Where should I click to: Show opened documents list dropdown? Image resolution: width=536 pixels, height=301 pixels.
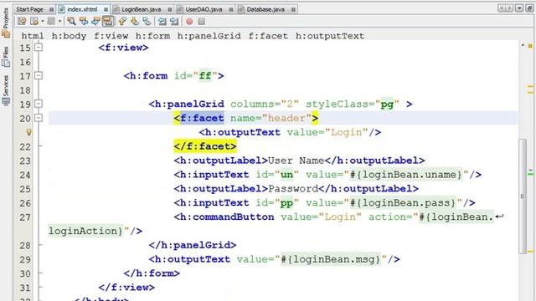tap(519, 8)
